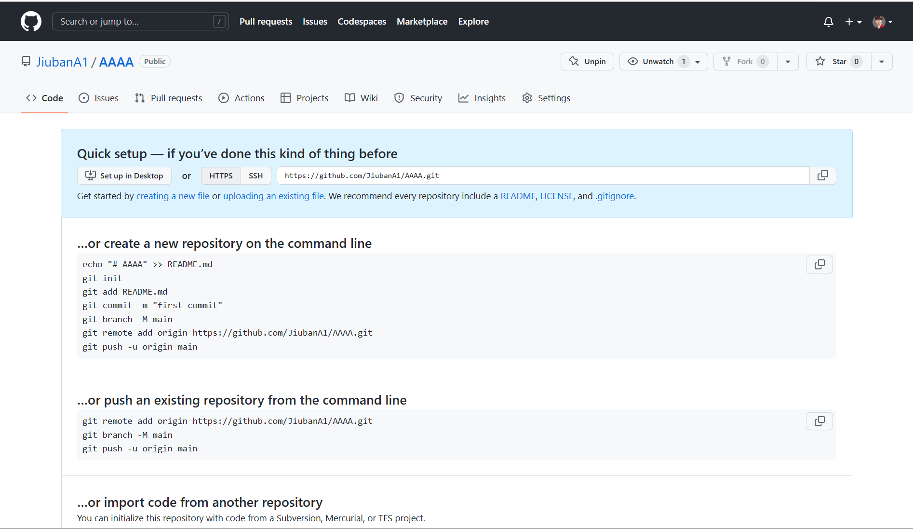913x529 pixels.
Task: Go to GitHub homepage via Octocat logo
Action: click(x=31, y=22)
